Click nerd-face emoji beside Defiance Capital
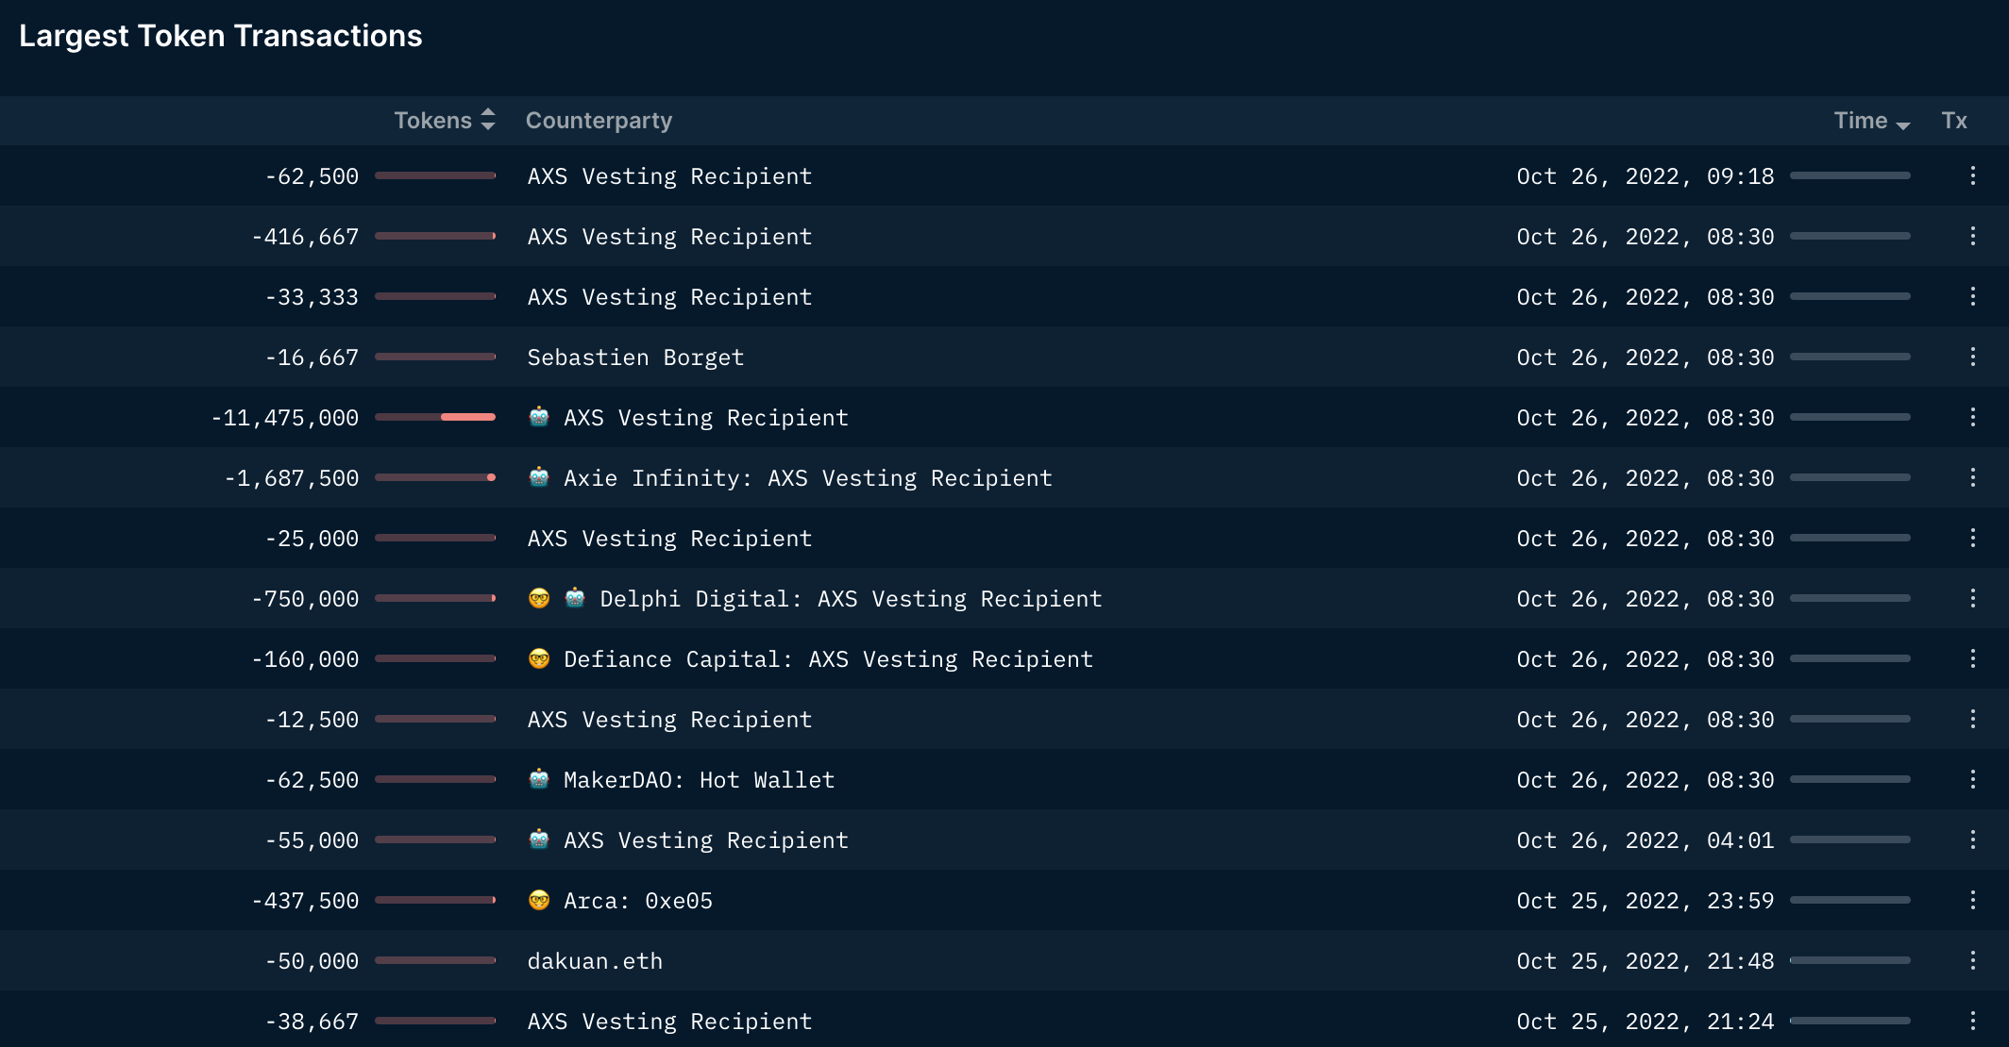 pyautogui.click(x=539, y=658)
